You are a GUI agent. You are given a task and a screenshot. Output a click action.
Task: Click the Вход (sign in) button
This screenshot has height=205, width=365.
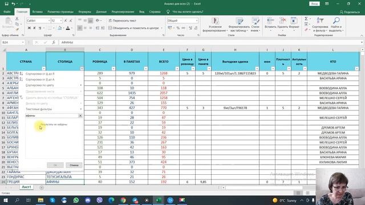tap(314, 4)
